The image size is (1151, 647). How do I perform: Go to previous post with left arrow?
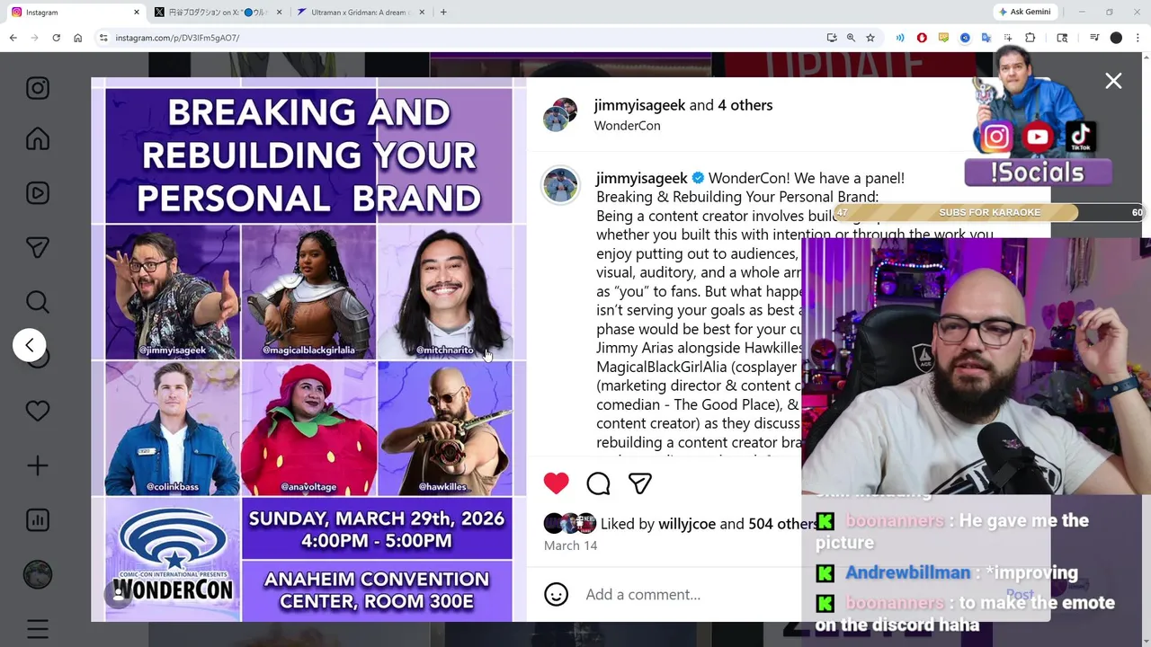tap(30, 345)
